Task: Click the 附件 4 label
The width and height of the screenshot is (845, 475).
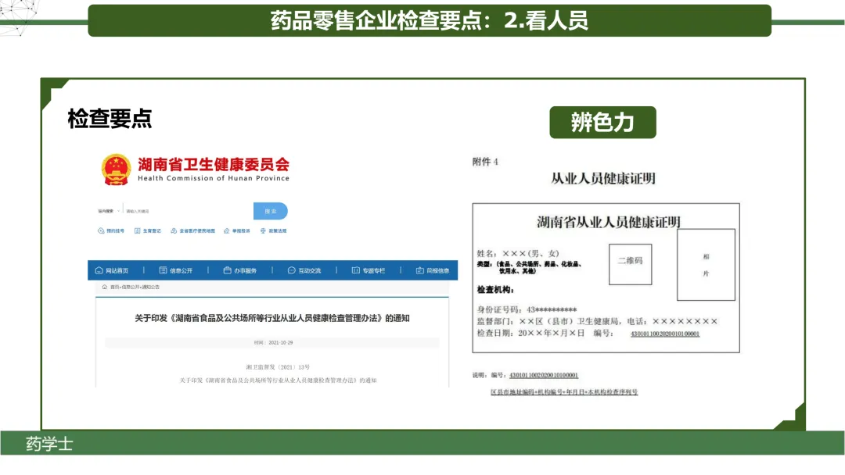Action: point(485,162)
